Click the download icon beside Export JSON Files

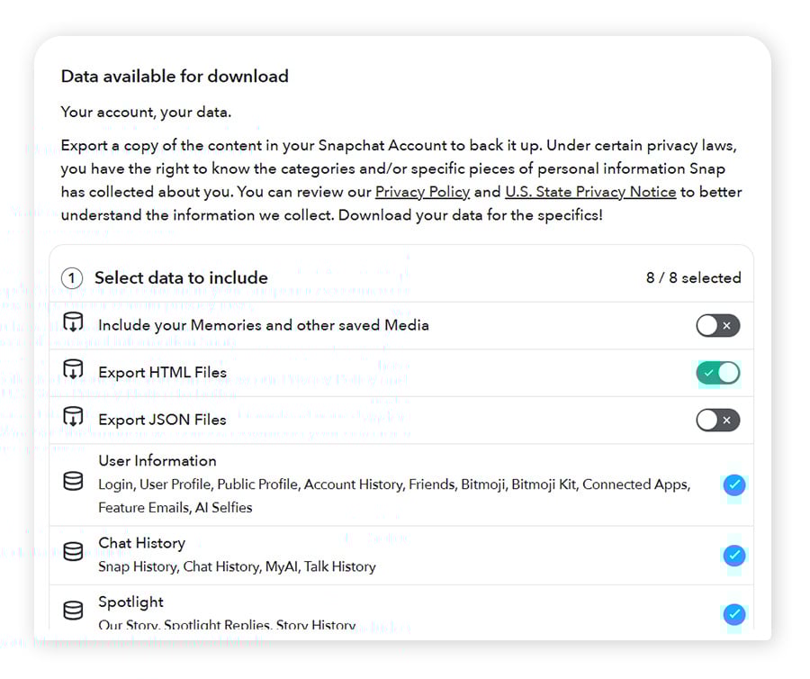tap(73, 418)
